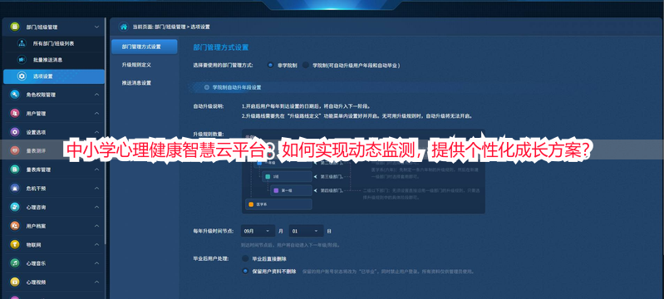Switch to the 部门管理方式设置 tab
This screenshot has width=664, height=299.
pyautogui.click(x=145, y=47)
